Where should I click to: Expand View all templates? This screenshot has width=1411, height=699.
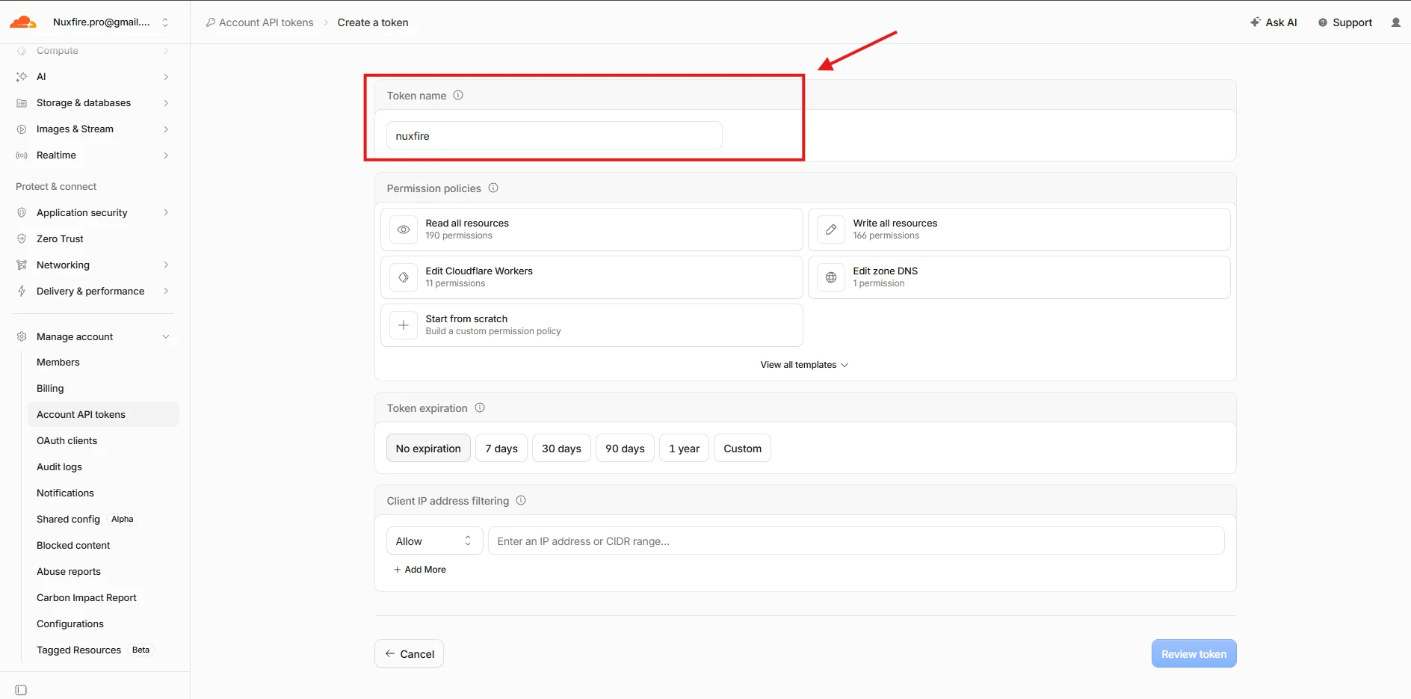[x=804, y=365]
